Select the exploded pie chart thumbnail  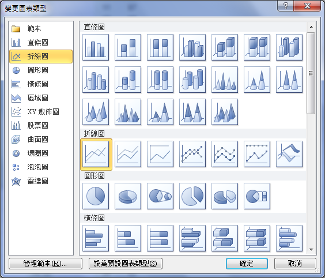(192, 196)
